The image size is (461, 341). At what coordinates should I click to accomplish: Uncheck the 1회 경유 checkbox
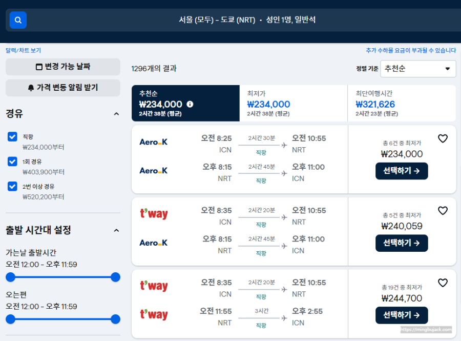point(12,162)
